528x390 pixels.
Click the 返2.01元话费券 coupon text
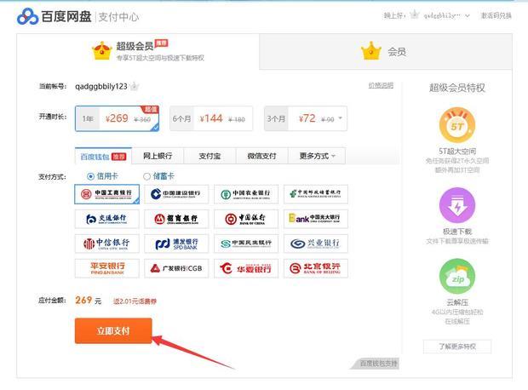(x=135, y=301)
